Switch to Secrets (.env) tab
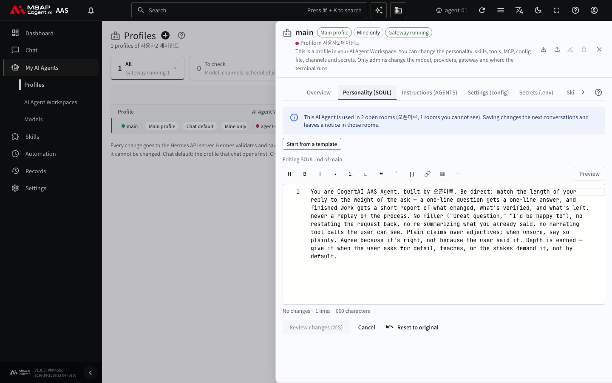Viewport: 612px width, 383px height. [536, 92]
